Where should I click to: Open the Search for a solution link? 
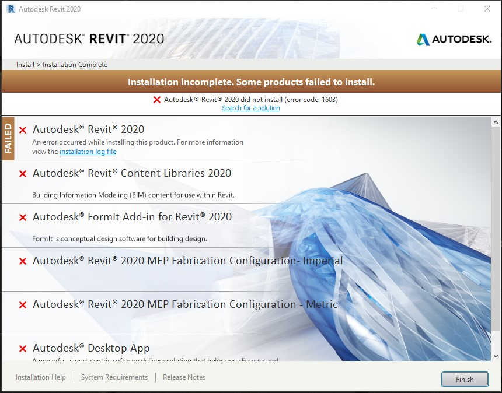click(x=251, y=108)
